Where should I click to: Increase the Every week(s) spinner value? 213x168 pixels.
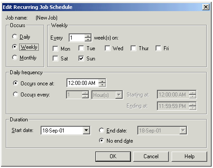(88, 36)
